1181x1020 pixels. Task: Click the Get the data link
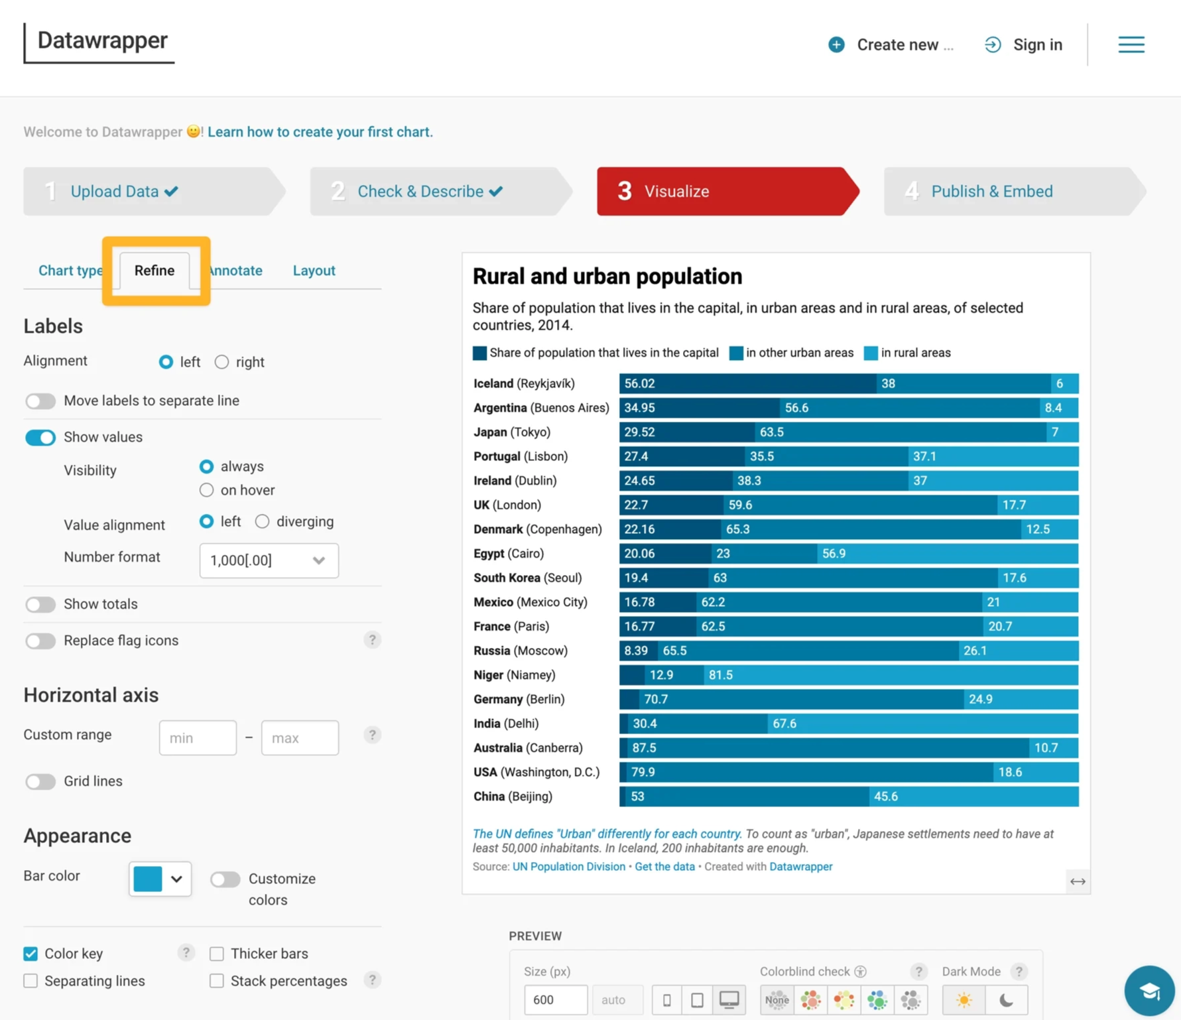click(x=664, y=867)
